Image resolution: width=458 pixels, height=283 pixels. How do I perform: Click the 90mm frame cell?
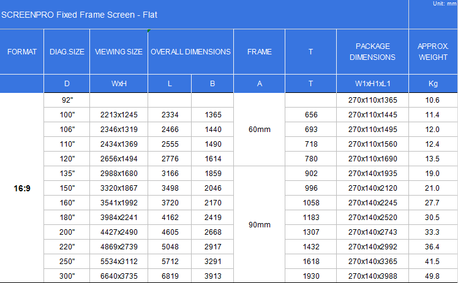(x=259, y=225)
